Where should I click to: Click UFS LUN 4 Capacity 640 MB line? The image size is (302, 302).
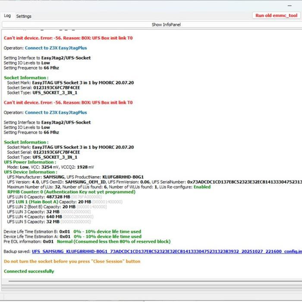coord(50,217)
